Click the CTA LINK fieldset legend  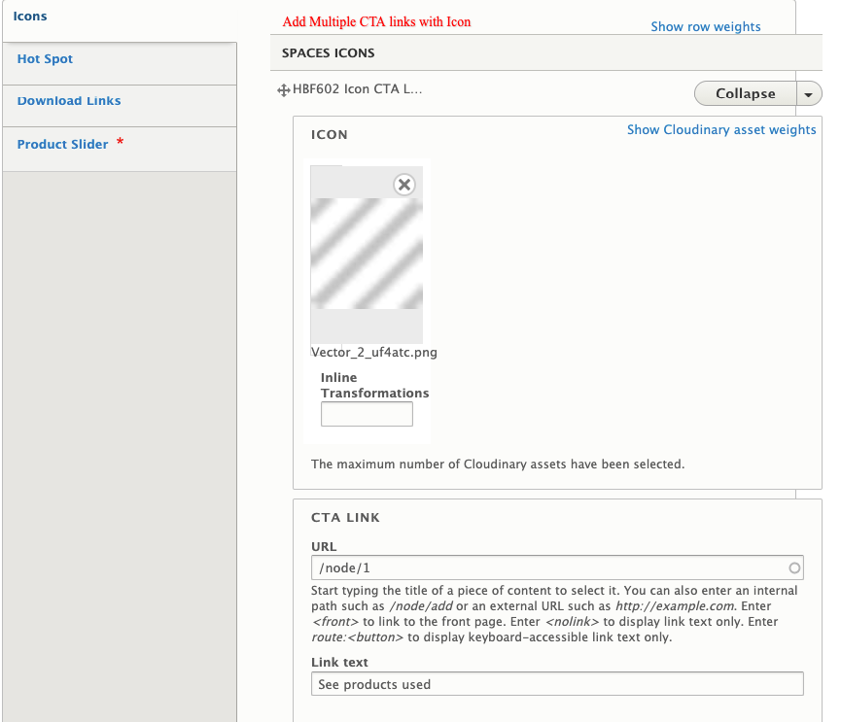[x=345, y=517]
